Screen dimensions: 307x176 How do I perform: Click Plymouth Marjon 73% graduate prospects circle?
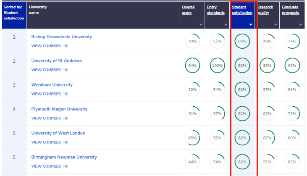tap(292, 113)
